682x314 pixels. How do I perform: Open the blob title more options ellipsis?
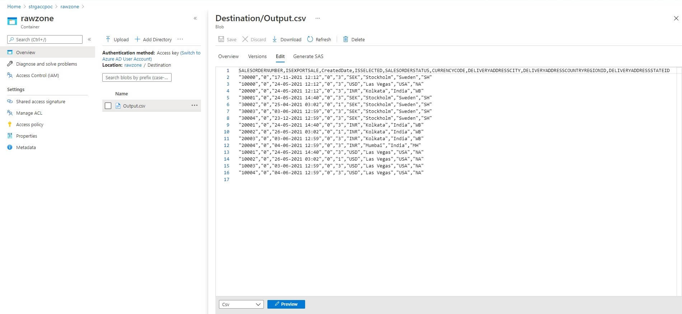pos(317,18)
